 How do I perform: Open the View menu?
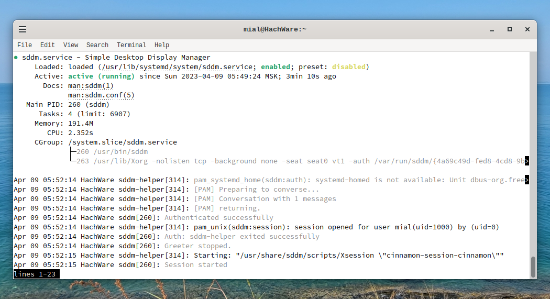(x=71, y=45)
